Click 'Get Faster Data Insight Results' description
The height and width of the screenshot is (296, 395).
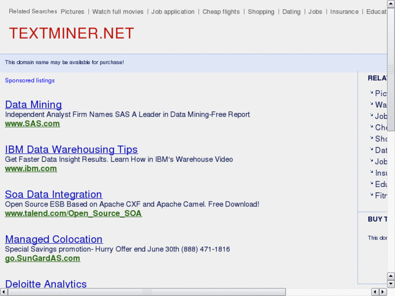(x=118, y=159)
